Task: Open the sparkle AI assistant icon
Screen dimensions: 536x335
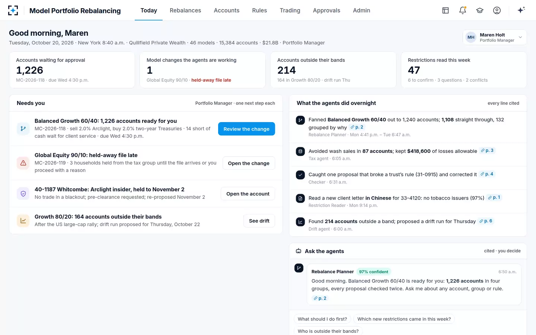Action: (521, 10)
